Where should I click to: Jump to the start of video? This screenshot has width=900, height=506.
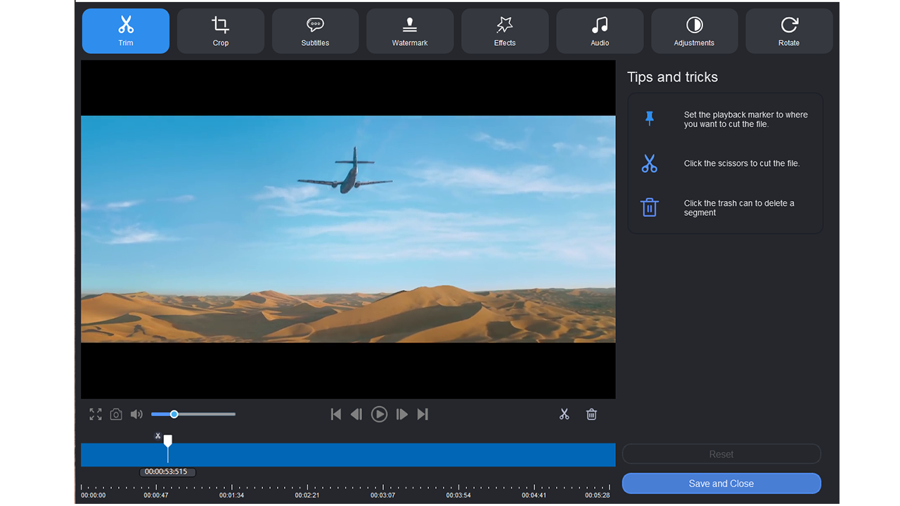[x=336, y=415]
